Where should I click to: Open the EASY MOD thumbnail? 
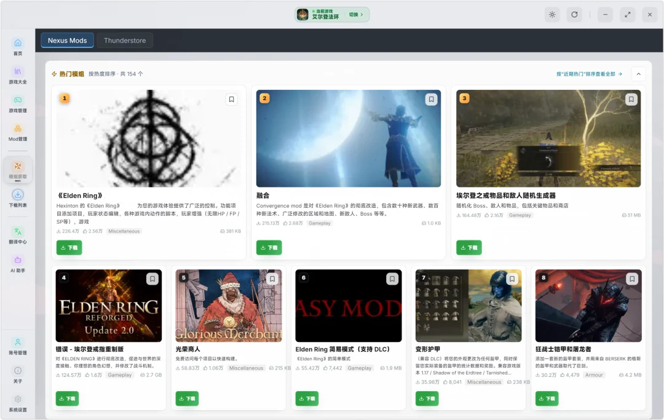349,306
